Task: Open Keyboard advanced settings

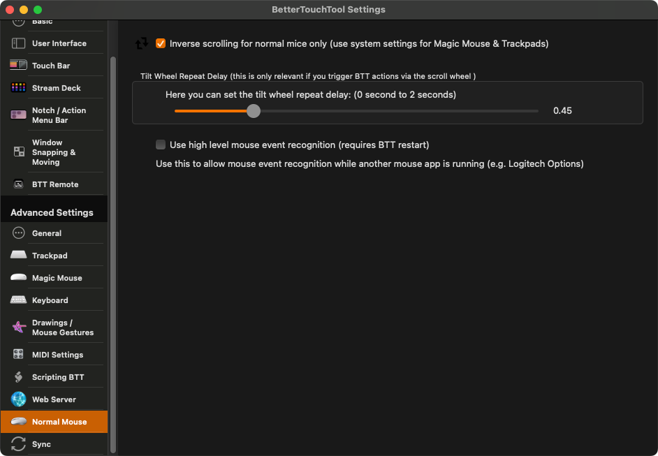Action: coord(50,300)
